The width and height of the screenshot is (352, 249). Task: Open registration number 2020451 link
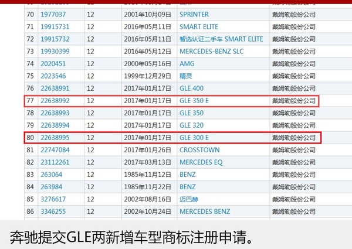pos(53,64)
